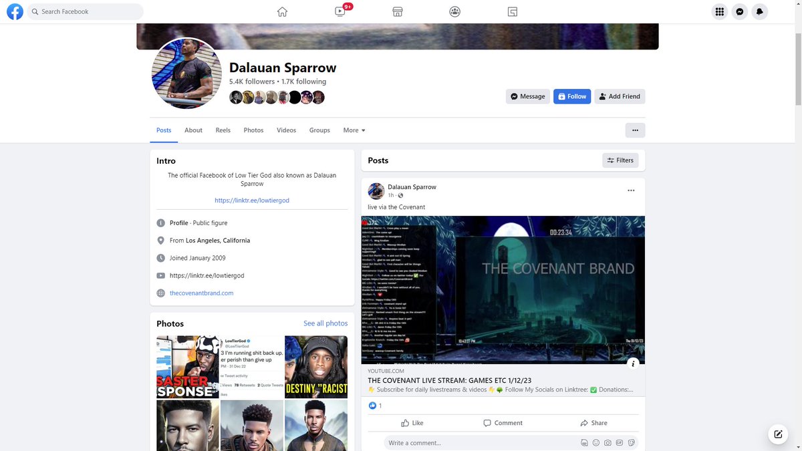Open the Menu grid icon
Viewport: 802px width, 451px height.
719,11
